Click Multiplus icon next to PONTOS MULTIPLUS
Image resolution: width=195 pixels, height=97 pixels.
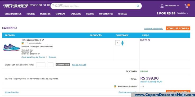click(115, 86)
